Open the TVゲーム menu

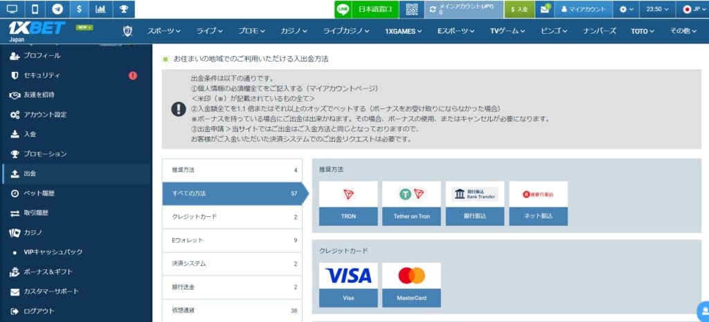click(x=508, y=31)
